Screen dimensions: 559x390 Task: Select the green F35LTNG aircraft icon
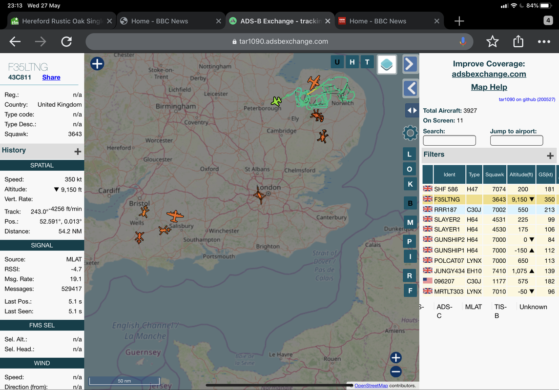(276, 101)
